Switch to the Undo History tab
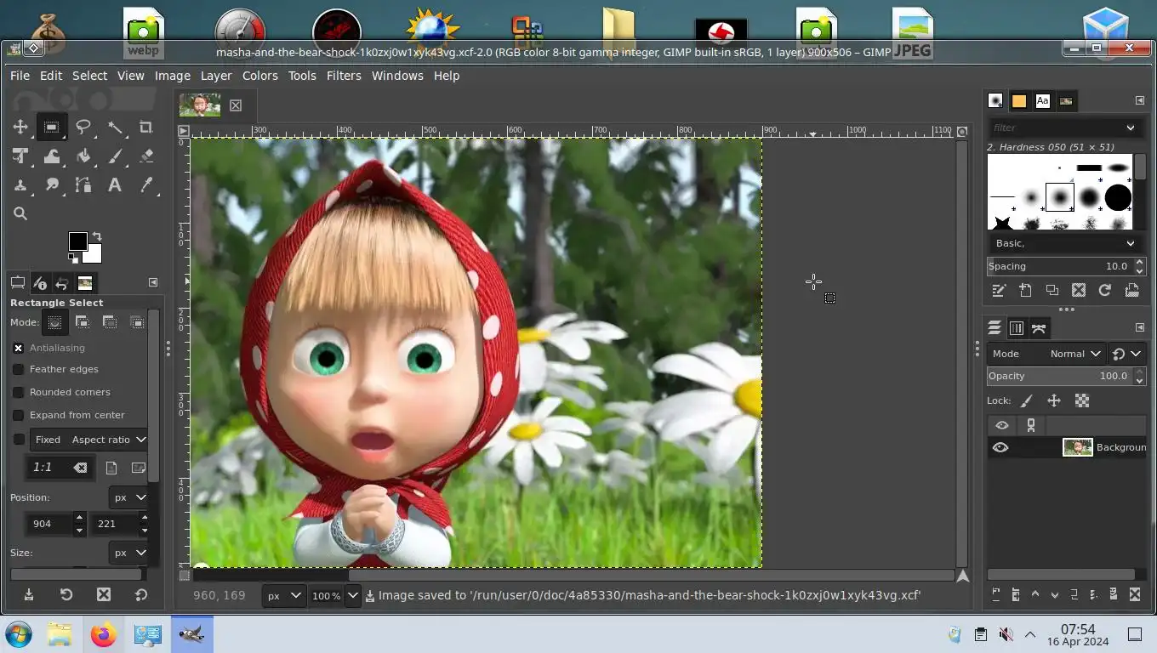 (62, 283)
